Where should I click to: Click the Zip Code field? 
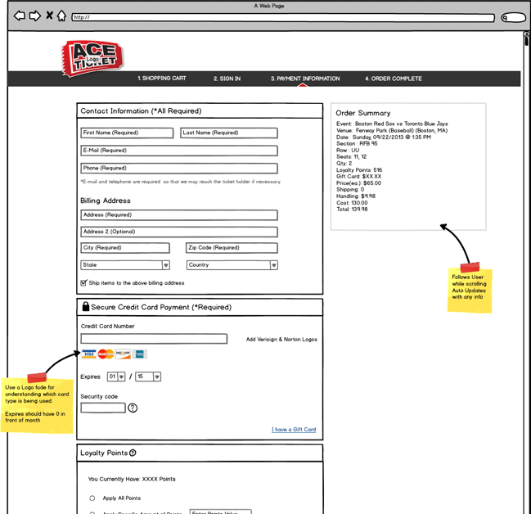(x=232, y=248)
